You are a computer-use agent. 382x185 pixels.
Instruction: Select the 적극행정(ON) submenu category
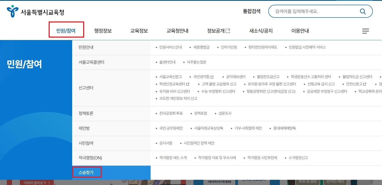coord(111,158)
